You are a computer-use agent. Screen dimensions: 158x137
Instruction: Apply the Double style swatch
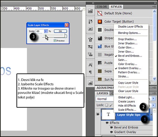pyautogui.click(x=100, y=30)
